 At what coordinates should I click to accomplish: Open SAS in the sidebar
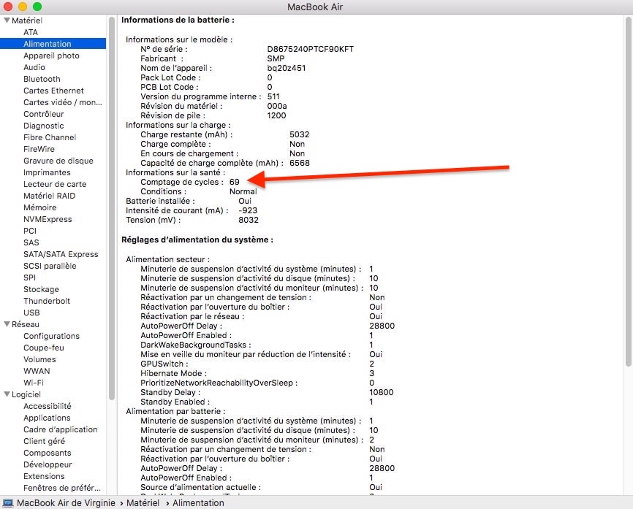tap(31, 242)
